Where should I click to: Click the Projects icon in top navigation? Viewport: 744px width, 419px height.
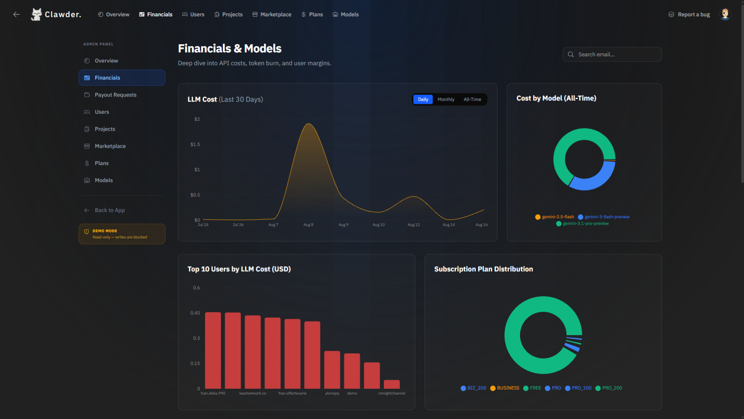coord(217,14)
